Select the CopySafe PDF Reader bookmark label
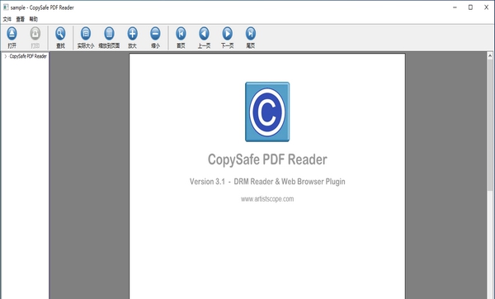This screenshot has height=299, width=495. (28, 56)
